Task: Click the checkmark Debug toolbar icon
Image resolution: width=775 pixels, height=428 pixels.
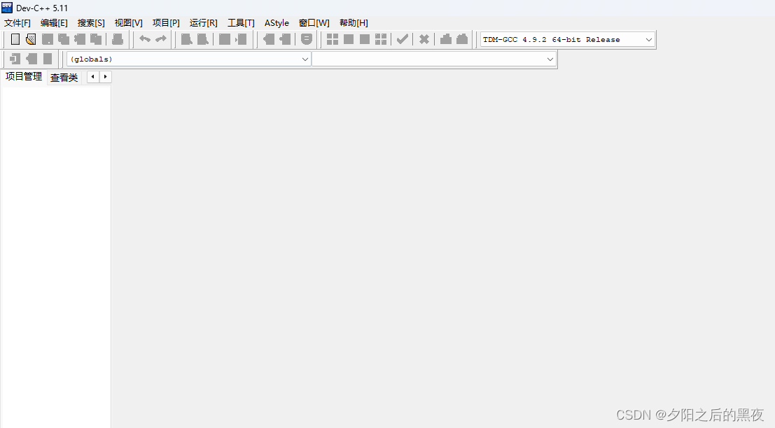Action: (x=403, y=39)
